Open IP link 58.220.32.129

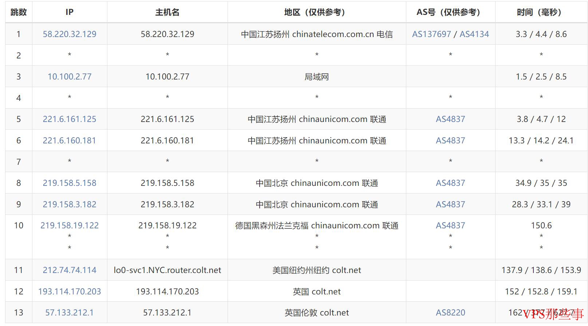70,34
